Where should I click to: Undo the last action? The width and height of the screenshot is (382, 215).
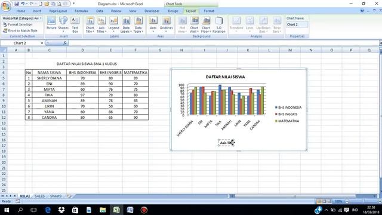coord(23,4)
